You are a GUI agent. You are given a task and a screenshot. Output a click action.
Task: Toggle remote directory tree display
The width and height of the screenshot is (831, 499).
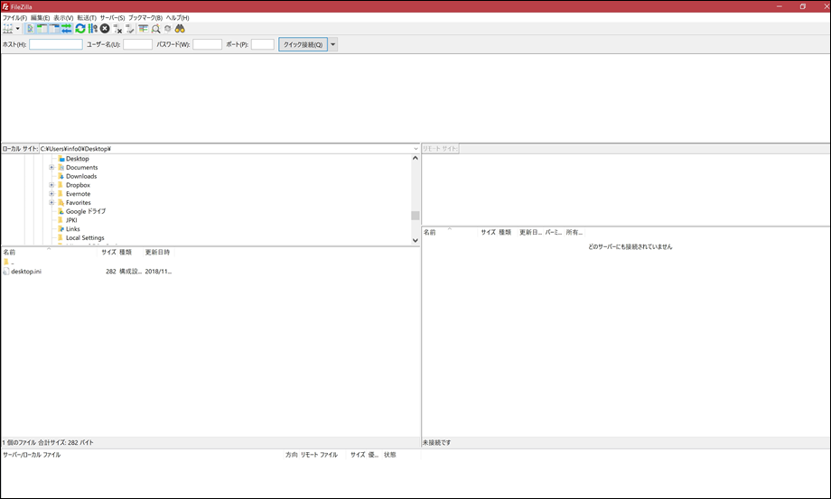54,29
